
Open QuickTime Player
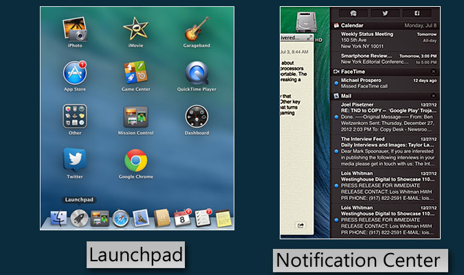point(197,72)
